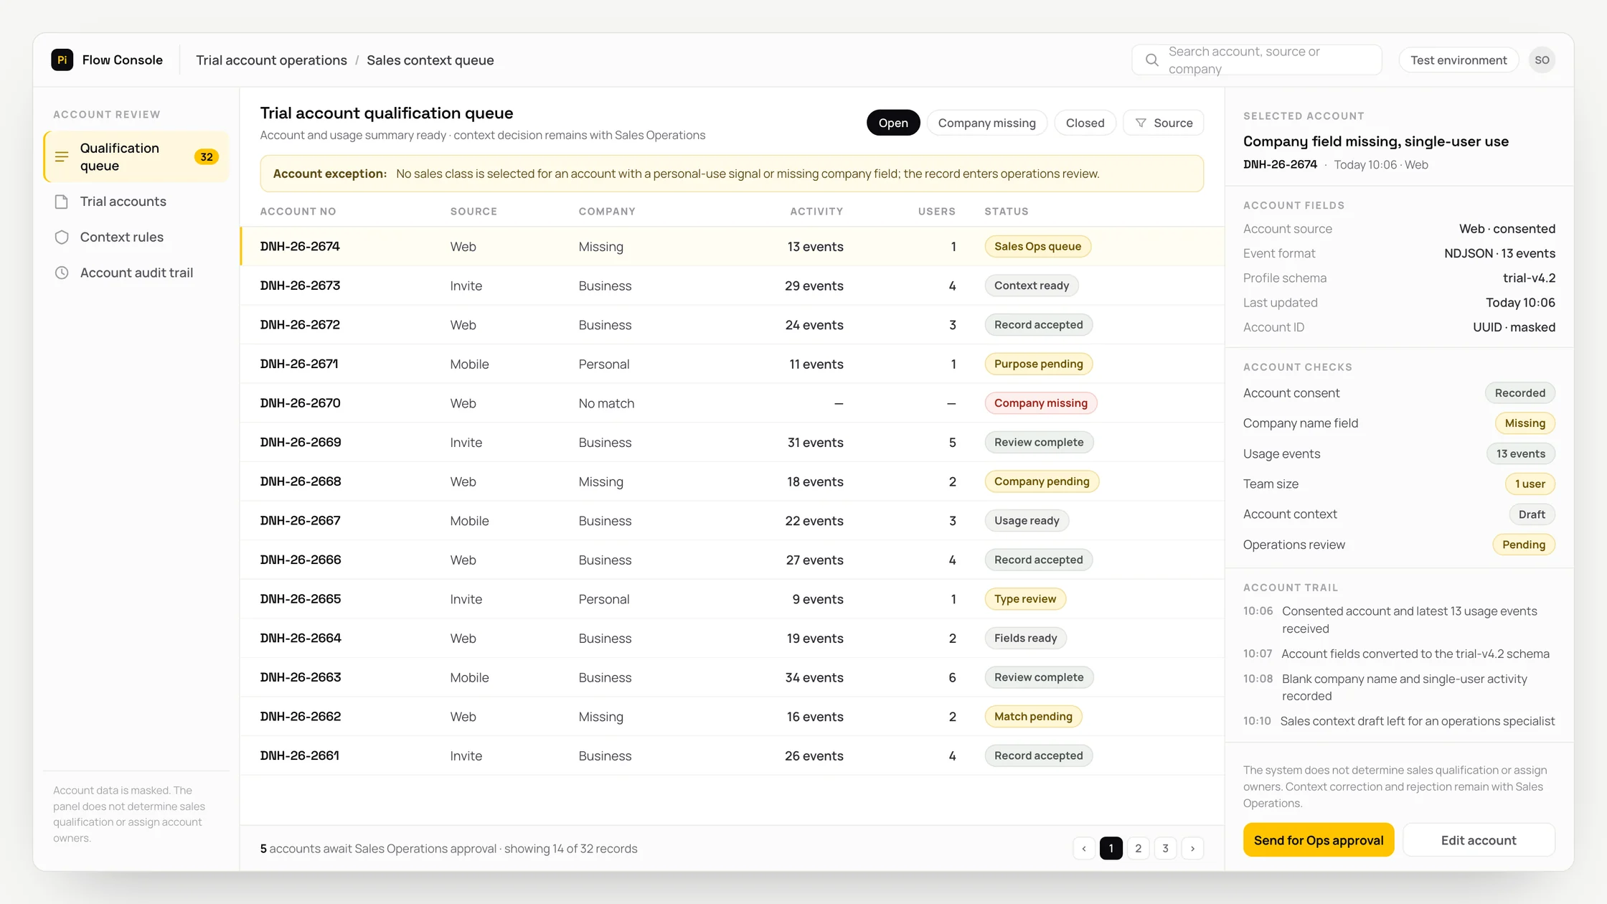Open Account audit trail in the sidebar
The image size is (1607, 904).
pos(136,273)
